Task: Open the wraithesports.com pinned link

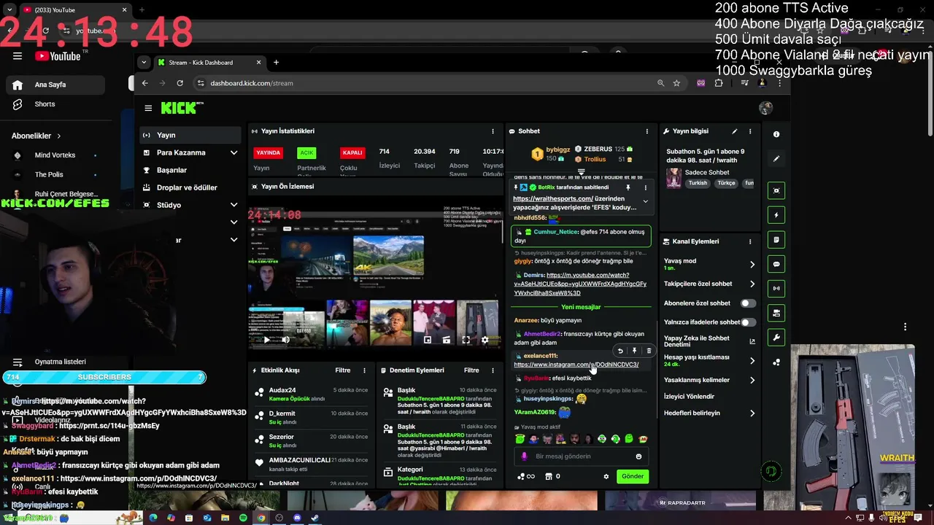Action: coord(553,198)
